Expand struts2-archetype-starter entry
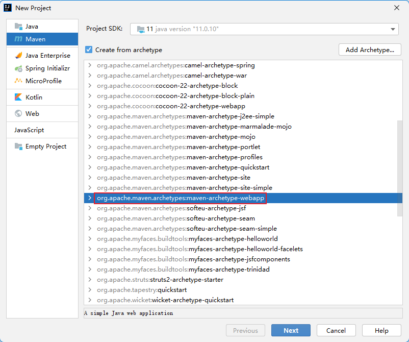The image size is (409, 342). click(90, 279)
